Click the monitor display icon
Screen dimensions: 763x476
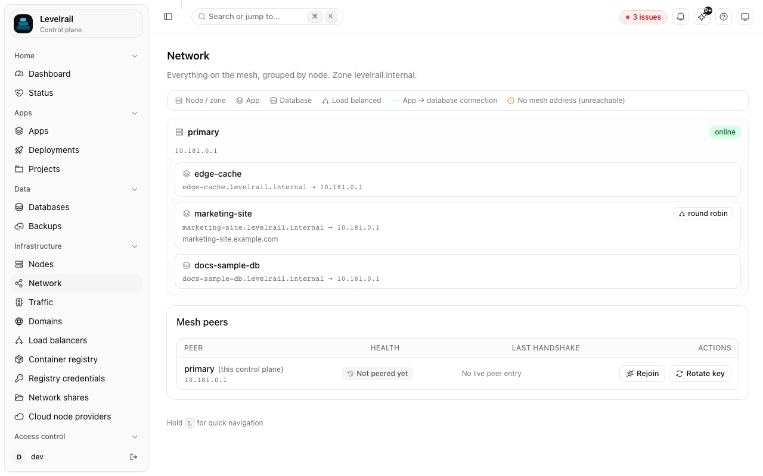(x=745, y=17)
